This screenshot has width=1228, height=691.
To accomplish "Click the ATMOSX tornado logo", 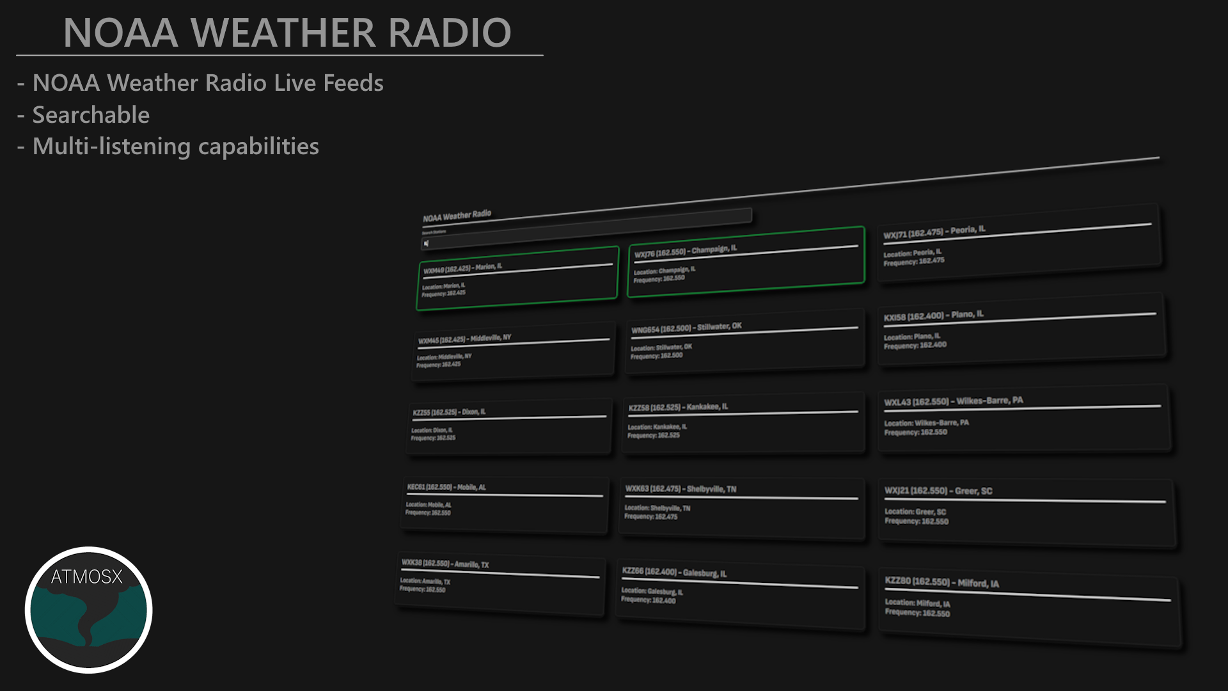I will [x=88, y=610].
